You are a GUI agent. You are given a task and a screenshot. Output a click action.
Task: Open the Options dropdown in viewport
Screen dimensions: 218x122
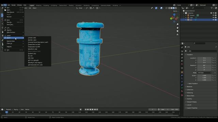(x=176, y=11)
